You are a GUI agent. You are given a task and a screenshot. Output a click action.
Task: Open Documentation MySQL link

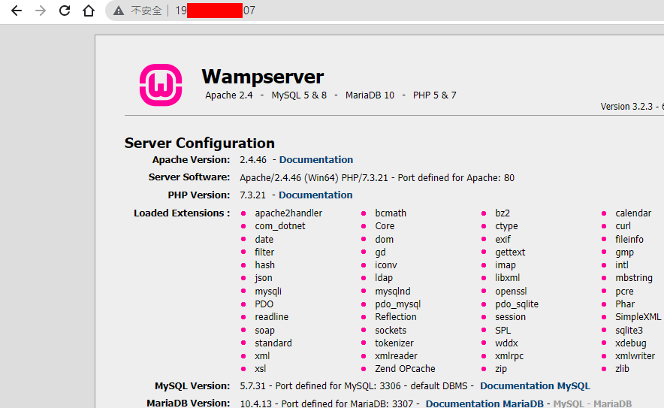coord(535,386)
